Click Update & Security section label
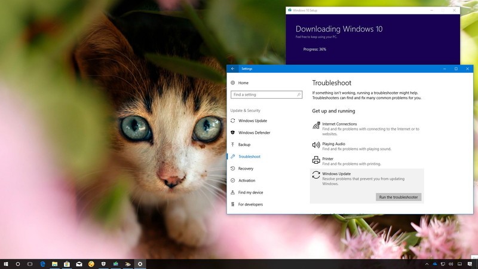Screen dimensions: 478x269 tap(246, 111)
